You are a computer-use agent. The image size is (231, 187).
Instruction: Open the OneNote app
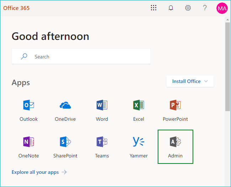(28, 147)
